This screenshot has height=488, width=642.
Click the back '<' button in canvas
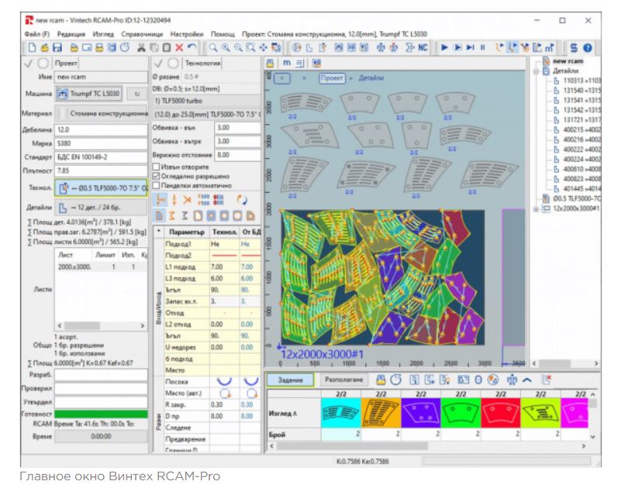click(282, 77)
